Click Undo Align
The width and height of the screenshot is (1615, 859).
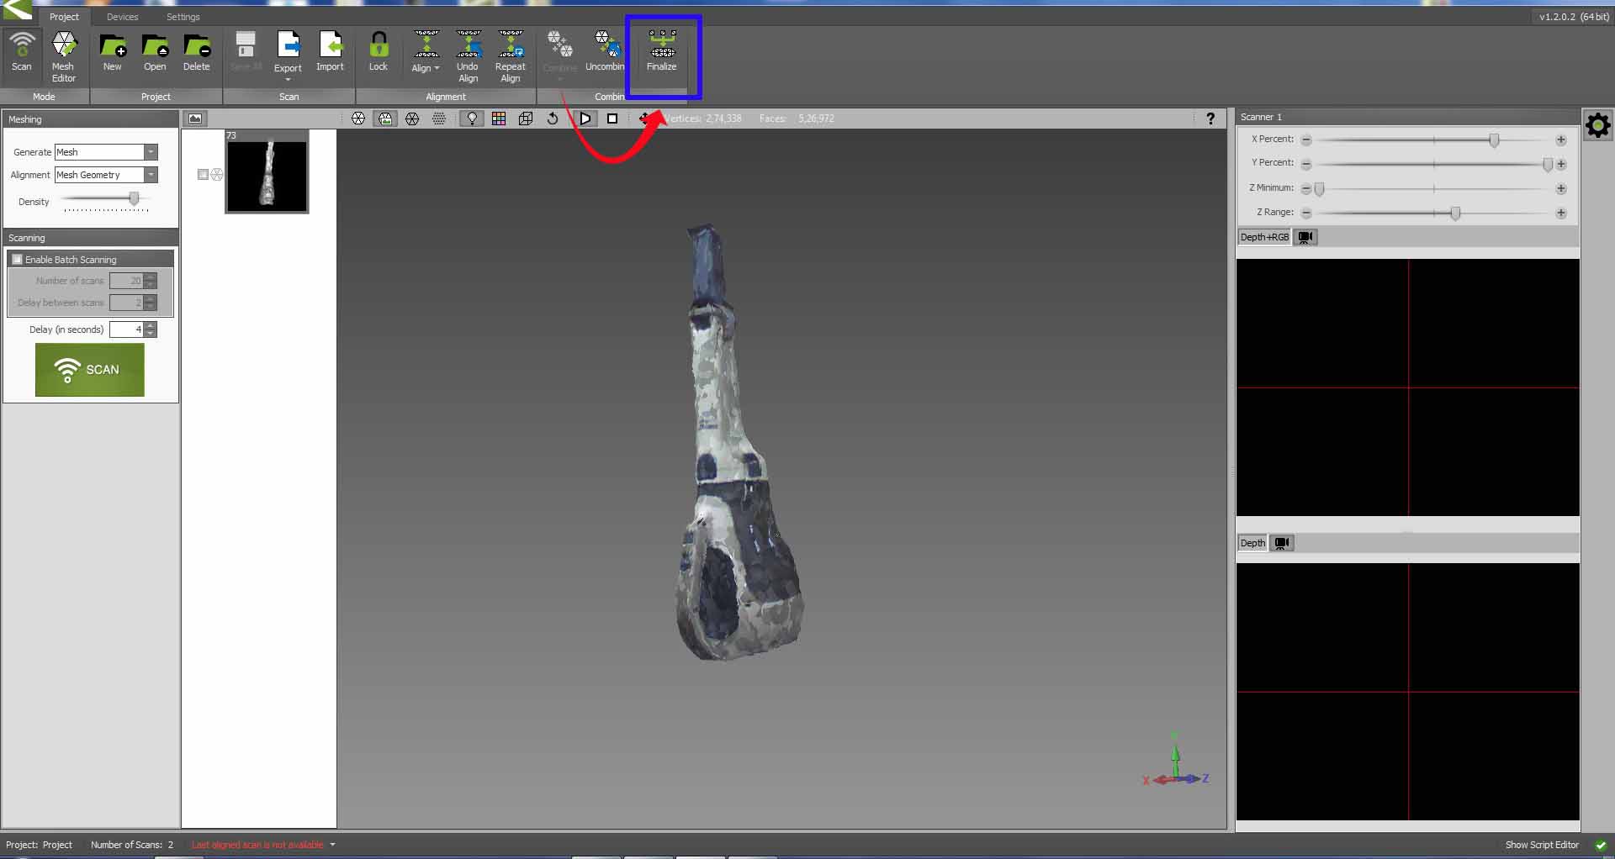tap(468, 57)
